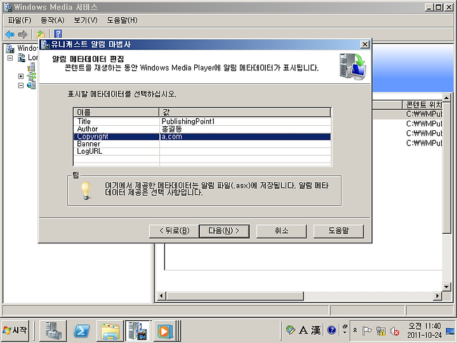Click the 이름 column header
The width and height of the screenshot is (457, 343).
pos(116,112)
